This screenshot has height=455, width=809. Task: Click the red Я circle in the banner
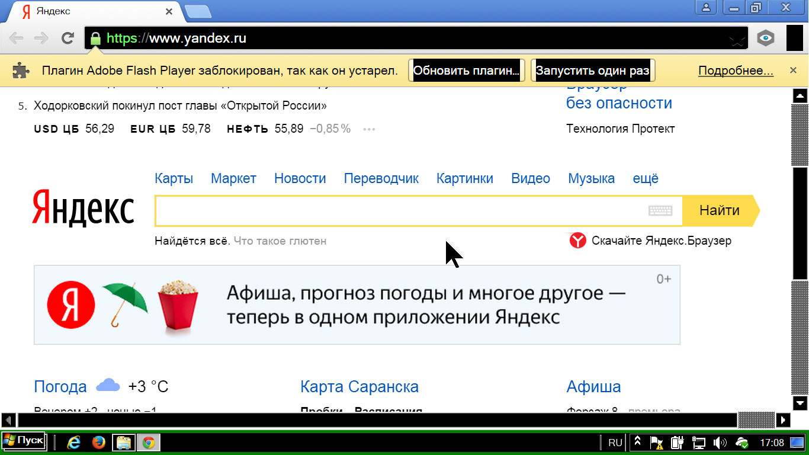pos(71,305)
